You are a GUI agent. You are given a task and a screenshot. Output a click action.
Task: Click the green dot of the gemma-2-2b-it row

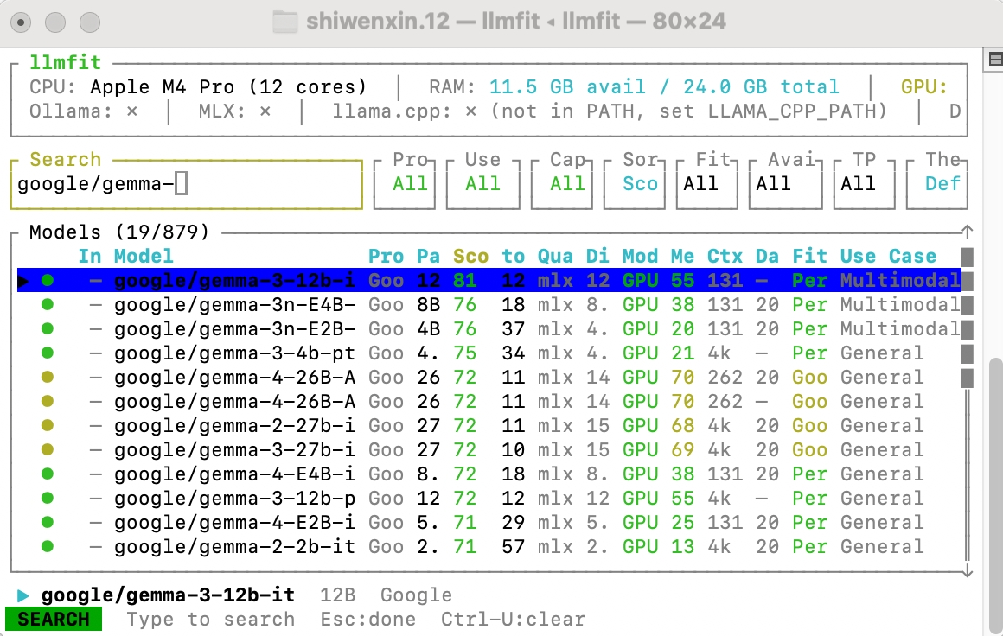tap(48, 546)
